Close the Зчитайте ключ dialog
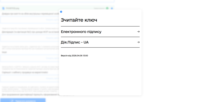This screenshot has height=102, width=205. (61, 12)
